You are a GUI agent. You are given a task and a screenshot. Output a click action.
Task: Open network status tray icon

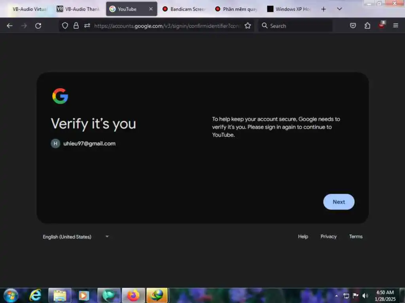pos(346,296)
